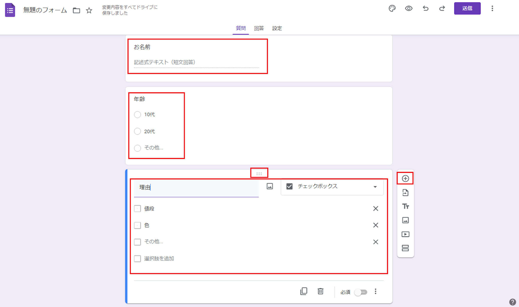Add title and description via Tt icon
Viewport: 519px width, 307px height.
click(x=405, y=206)
